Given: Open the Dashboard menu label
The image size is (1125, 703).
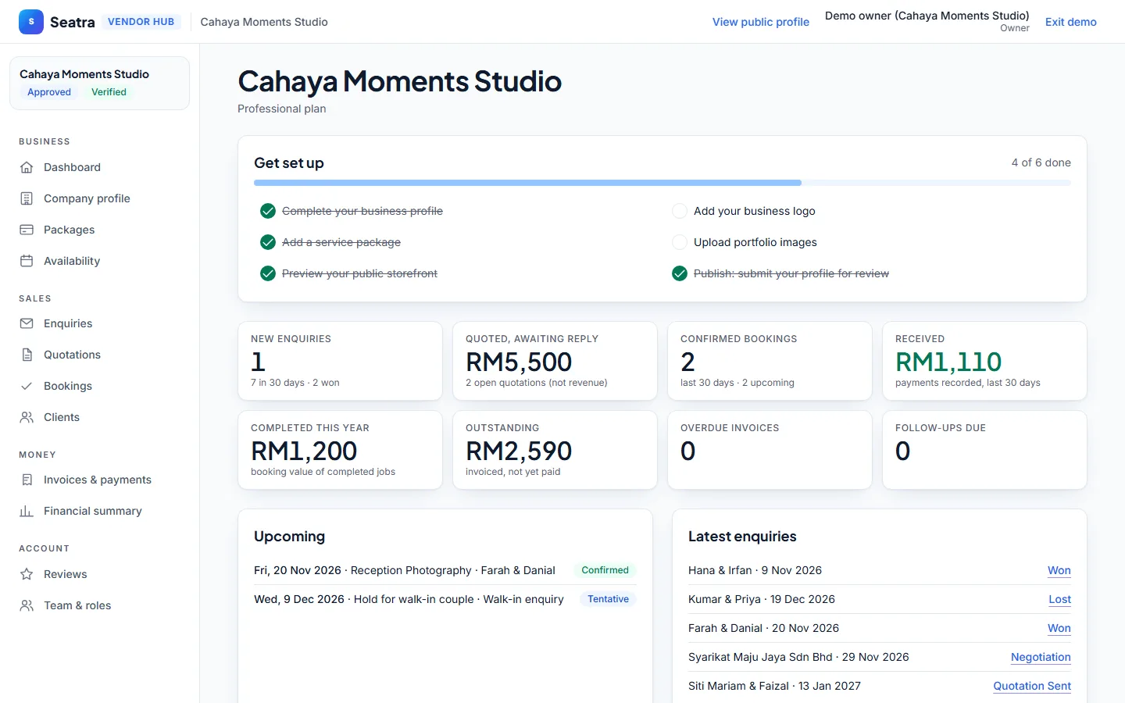Looking at the screenshot, I should point(72,167).
